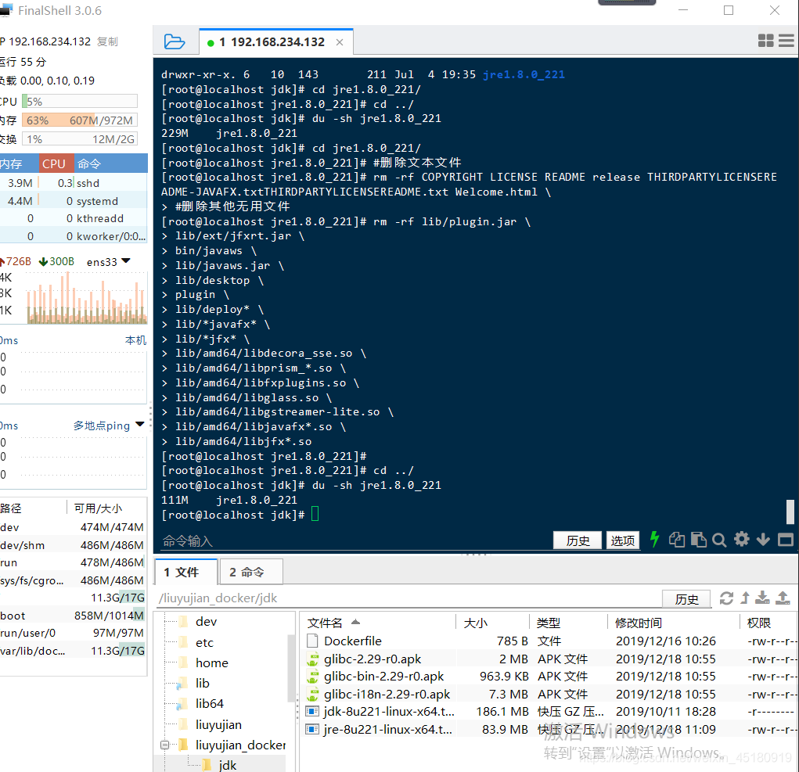Switch to the 1 文件 tab
This screenshot has width=799, height=772.
[x=186, y=572]
